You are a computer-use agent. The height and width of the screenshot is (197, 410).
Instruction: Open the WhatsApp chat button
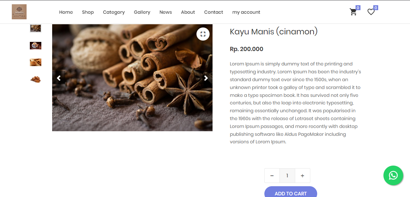(393, 176)
